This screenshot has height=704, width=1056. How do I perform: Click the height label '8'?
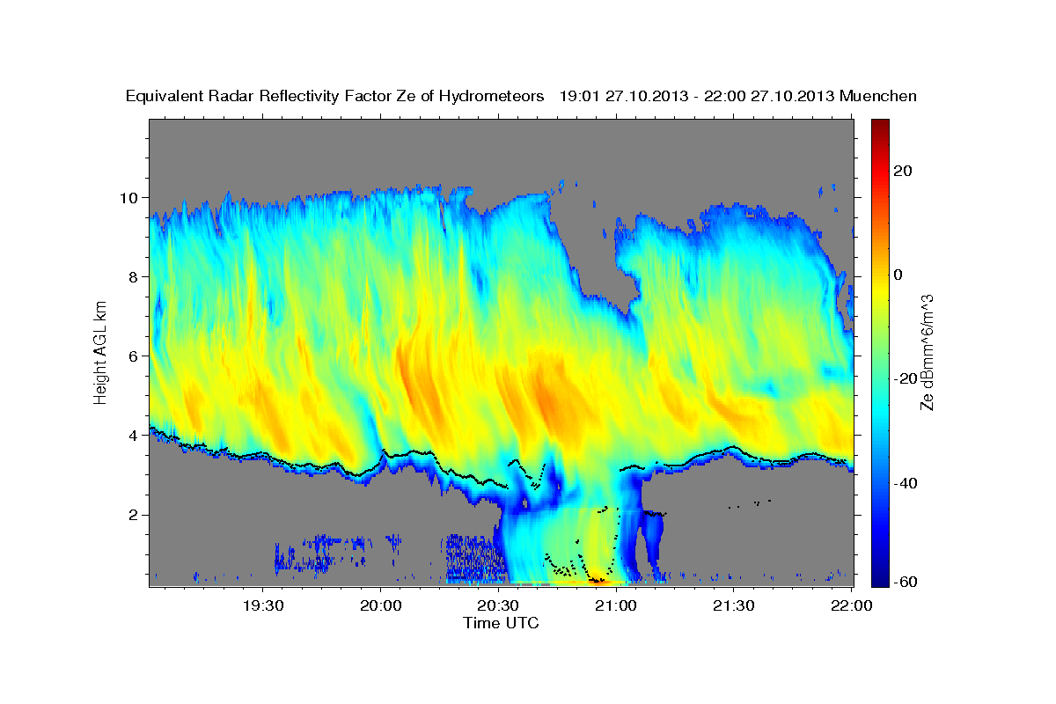[x=135, y=276]
